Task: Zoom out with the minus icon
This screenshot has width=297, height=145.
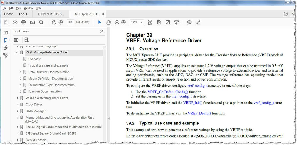Action: tap(117, 22)
